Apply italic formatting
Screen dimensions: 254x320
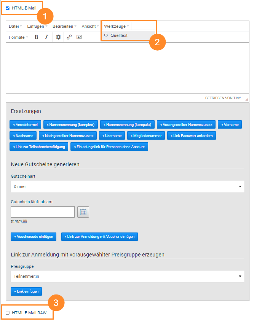pos(46,37)
